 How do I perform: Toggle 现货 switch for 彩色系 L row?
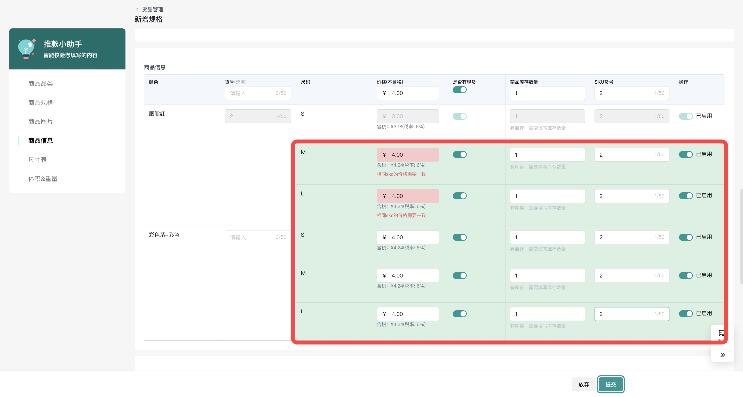click(x=460, y=314)
